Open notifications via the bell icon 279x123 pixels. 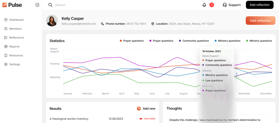click(x=204, y=5)
